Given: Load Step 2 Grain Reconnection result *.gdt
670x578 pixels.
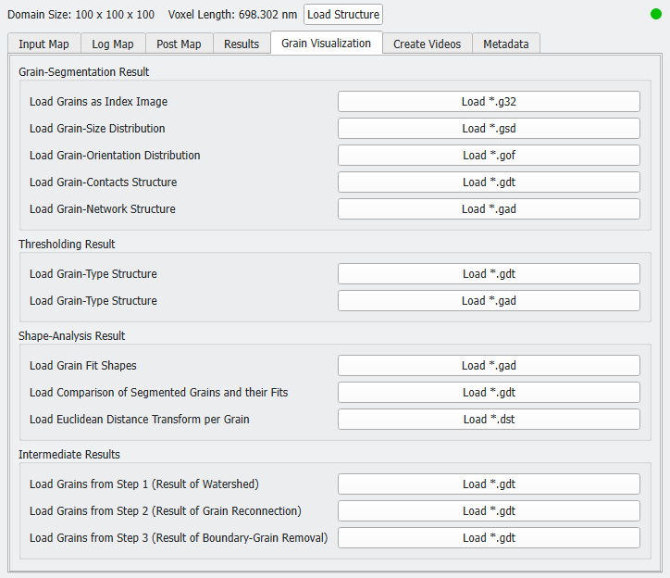Looking at the screenshot, I should (489, 510).
